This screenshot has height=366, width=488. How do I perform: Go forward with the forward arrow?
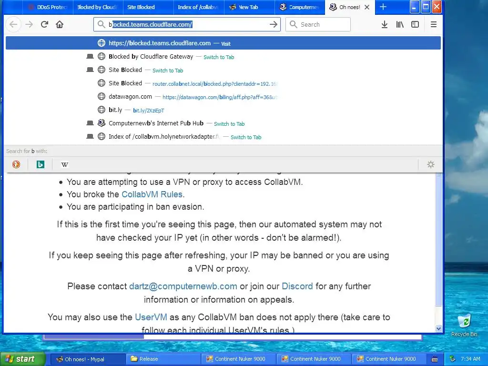click(29, 24)
